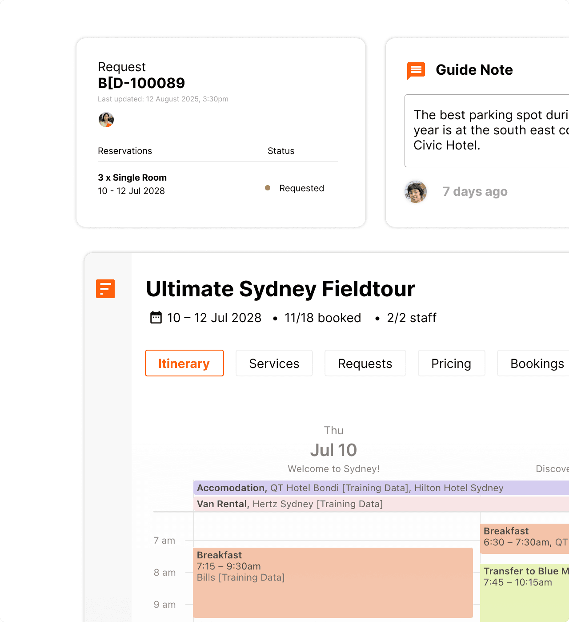This screenshot has width=569, height=622.
Task: Click the 11/18 booked progress indicator
Action: tap(323, 317)
